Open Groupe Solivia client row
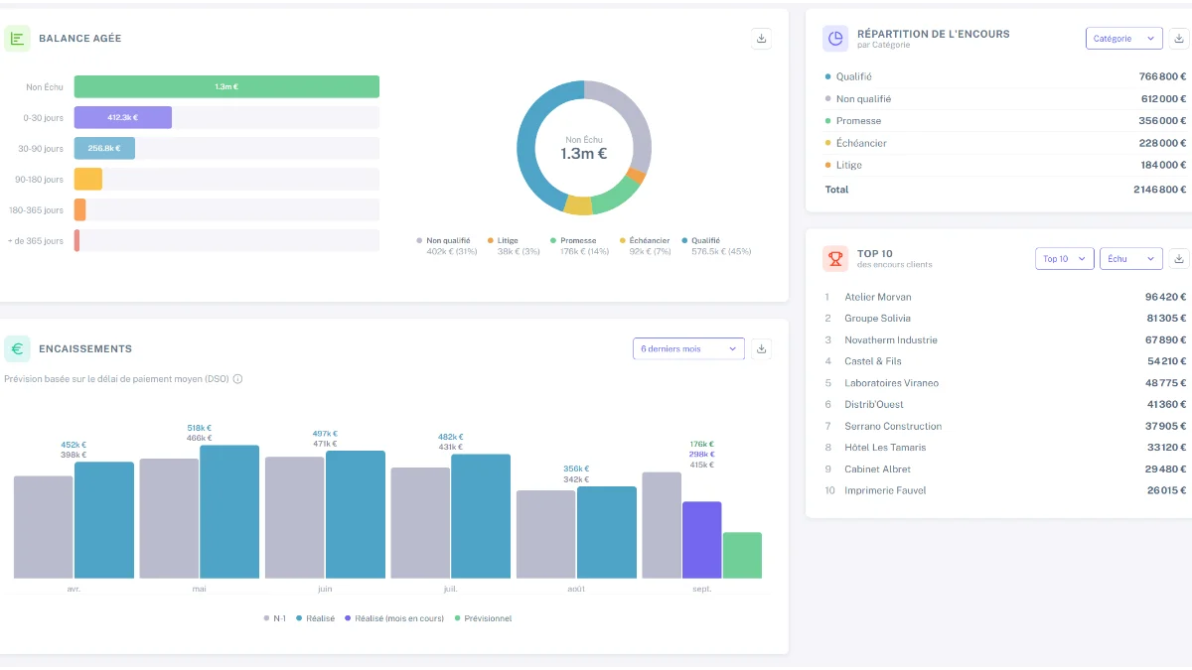The image size is (1192, 670). pos(1005,319)
